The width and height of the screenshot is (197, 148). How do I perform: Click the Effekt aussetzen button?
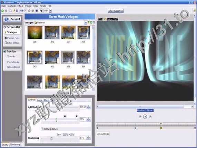click(x=116, y=11)
